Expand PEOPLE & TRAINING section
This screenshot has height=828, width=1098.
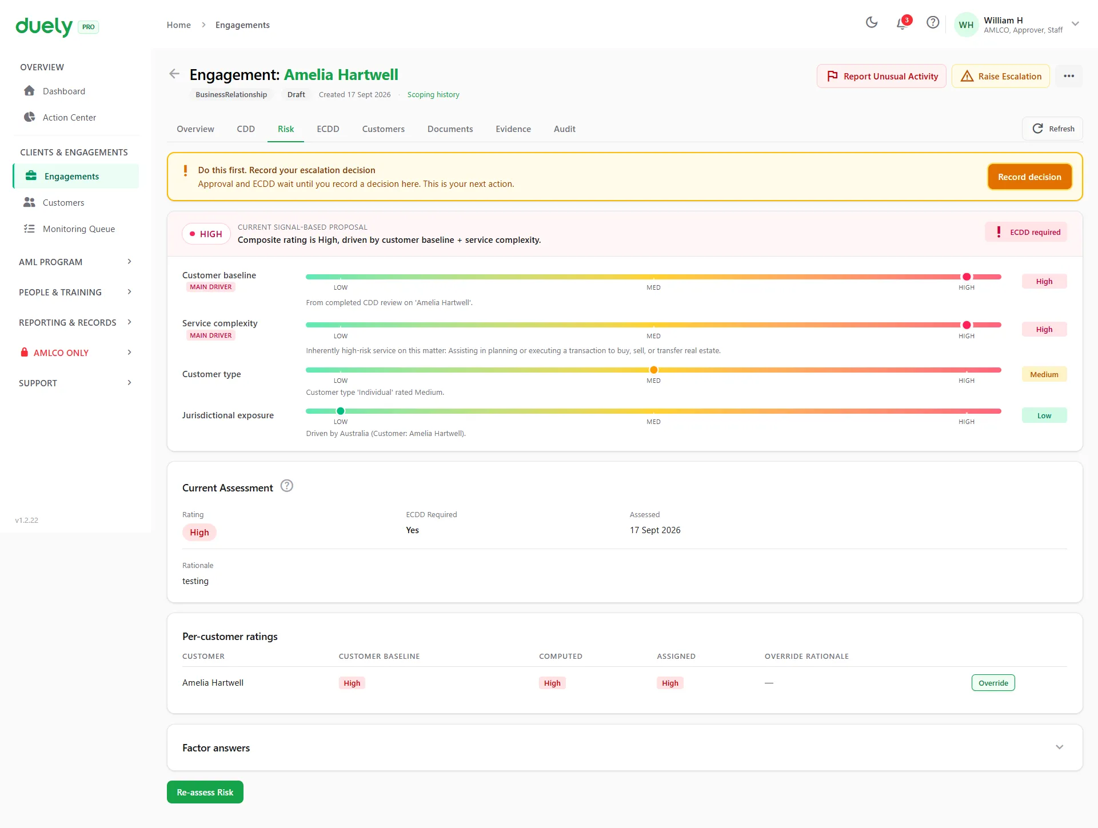tap(129, 292)
